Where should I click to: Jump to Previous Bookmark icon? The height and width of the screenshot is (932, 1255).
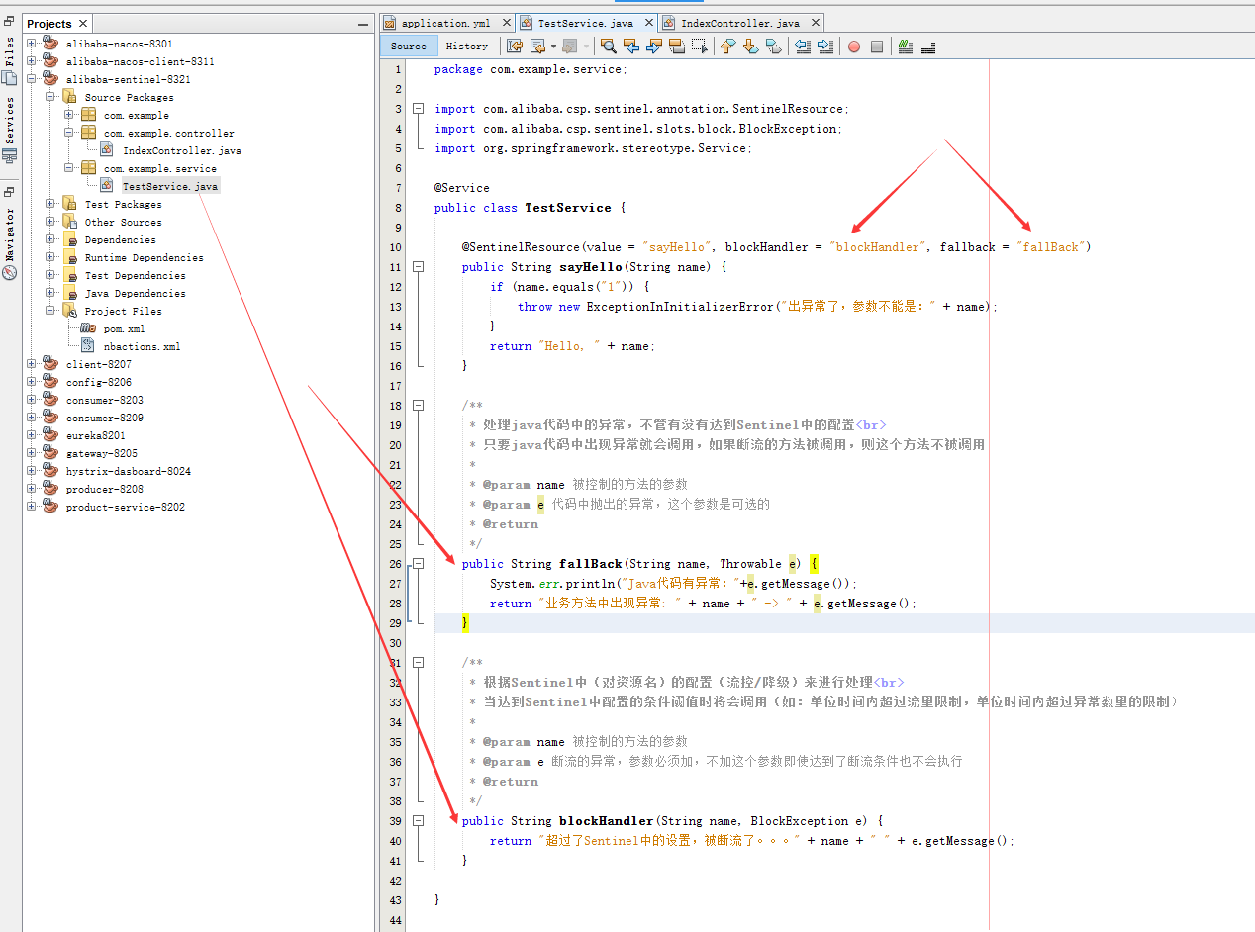tap(727, 46)
